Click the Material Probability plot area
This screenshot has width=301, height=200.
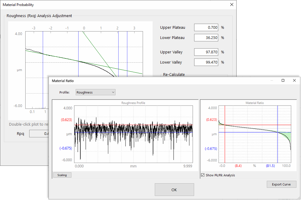tap(84, 54)
